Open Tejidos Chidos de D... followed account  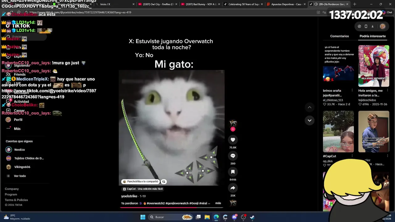tap(25, 158)
